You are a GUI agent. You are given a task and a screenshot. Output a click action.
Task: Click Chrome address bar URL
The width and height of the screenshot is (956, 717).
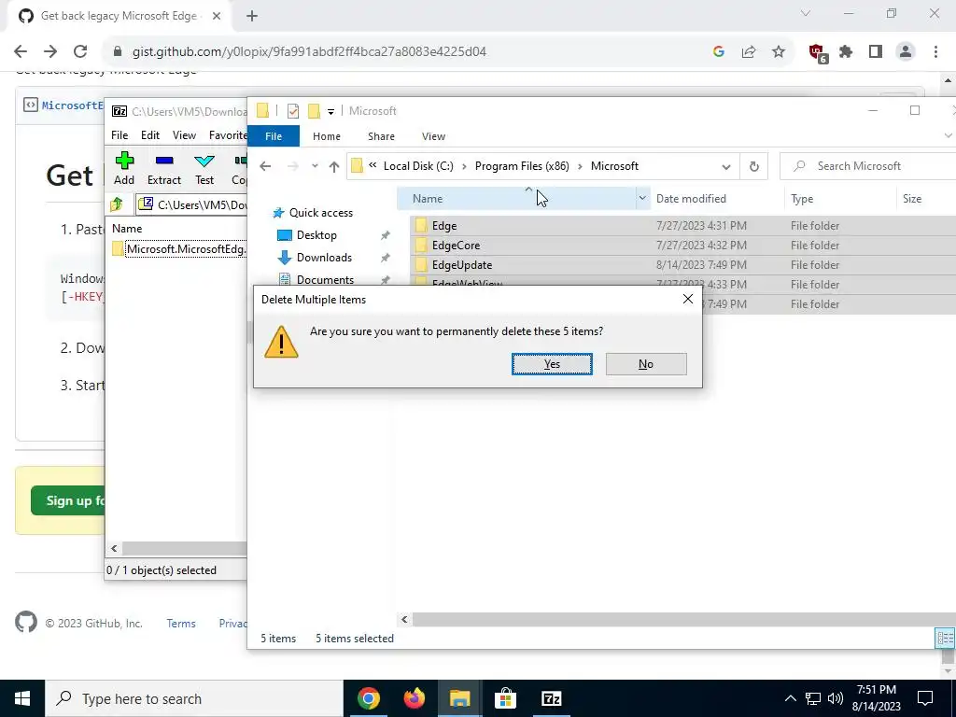point(309,52)
